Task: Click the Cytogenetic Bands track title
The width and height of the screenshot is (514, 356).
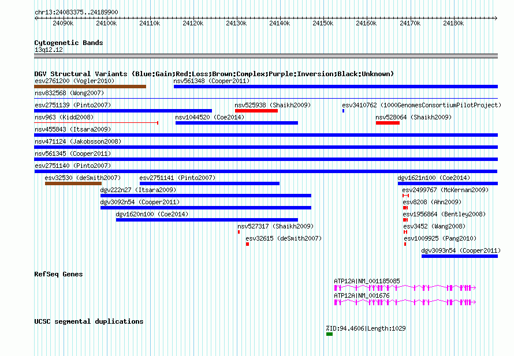Action: (69, 43)
